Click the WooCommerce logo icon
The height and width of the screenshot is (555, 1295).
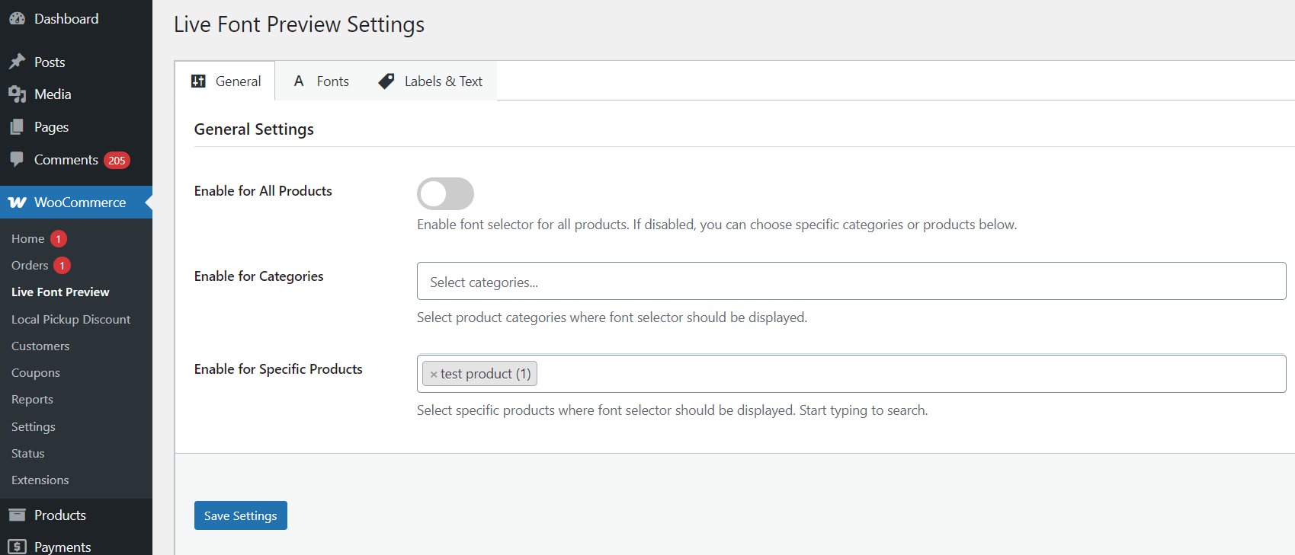click(x=17, y=203)
